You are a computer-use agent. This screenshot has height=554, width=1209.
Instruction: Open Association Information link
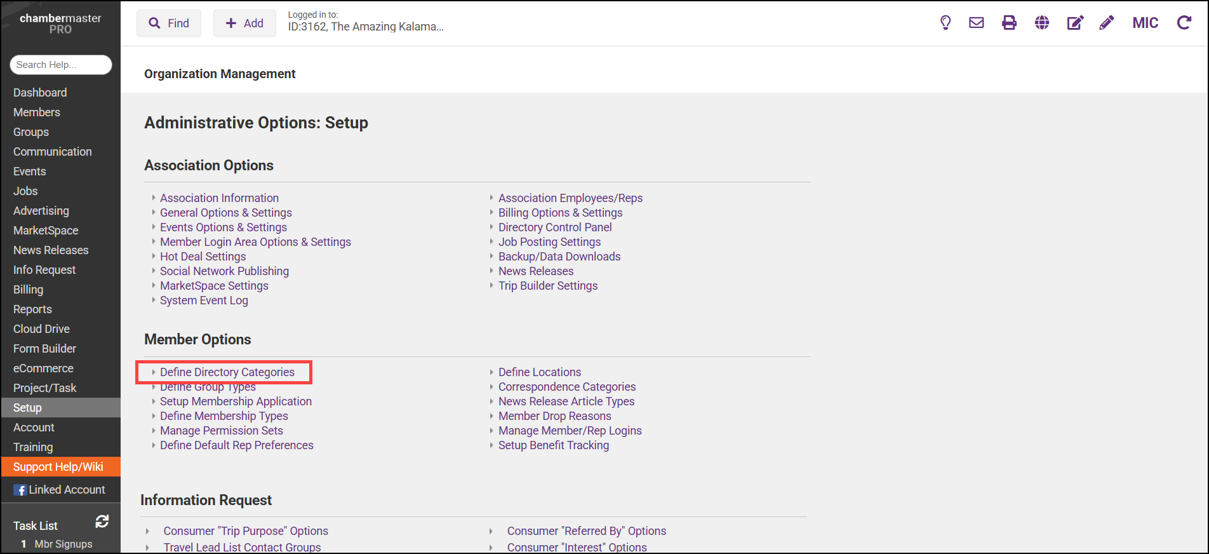pos(219,198)
